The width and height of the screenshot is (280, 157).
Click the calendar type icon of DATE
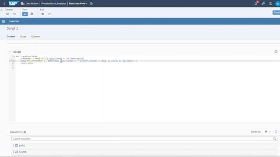17,146
